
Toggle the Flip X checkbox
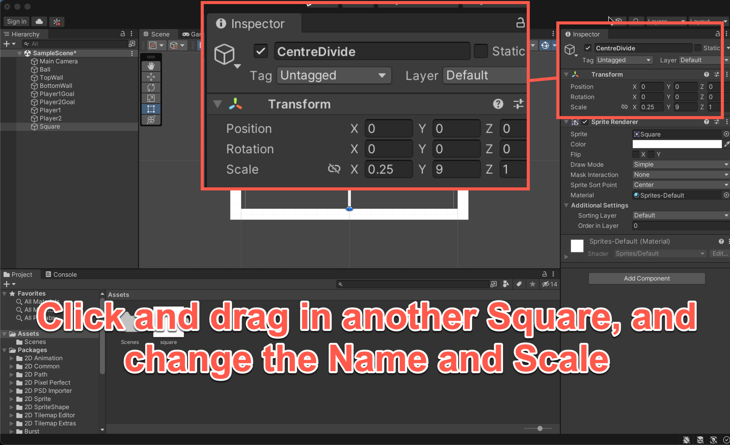[636, 154]
